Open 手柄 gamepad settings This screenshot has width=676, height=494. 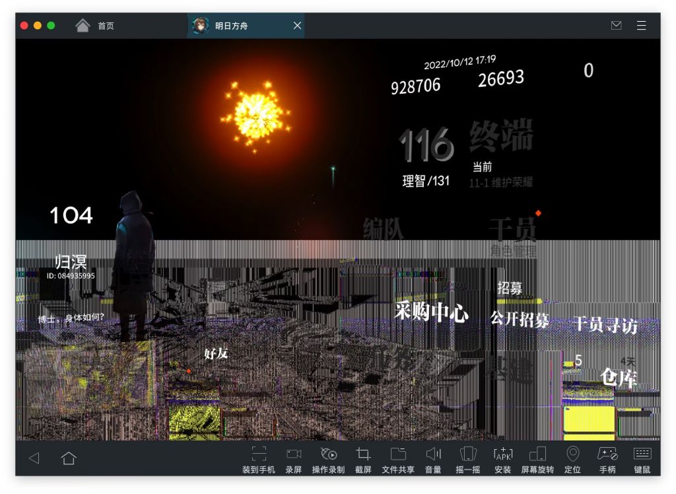(607, 454)
